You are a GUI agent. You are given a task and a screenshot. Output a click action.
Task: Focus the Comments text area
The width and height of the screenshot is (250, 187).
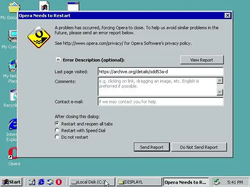[x=157, y=86]
